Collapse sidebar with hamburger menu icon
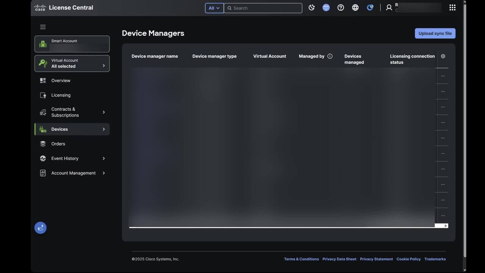Image resolution: width=485 pixels, height=273 pixels. tap(43, 27)
